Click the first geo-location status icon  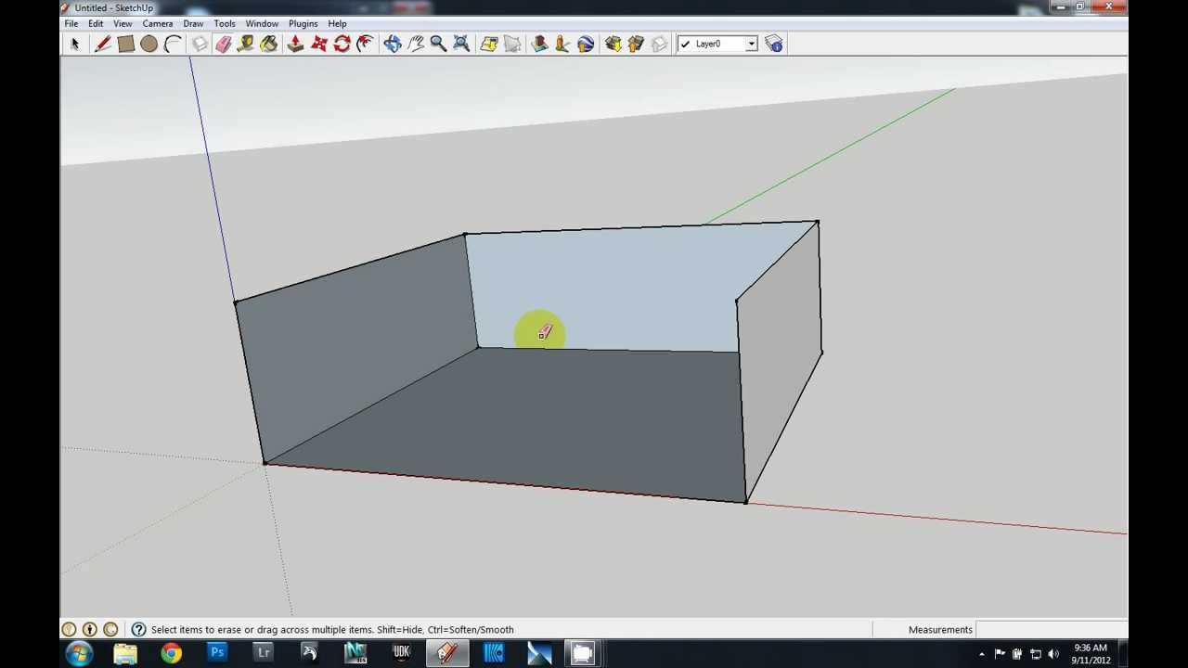69,629
